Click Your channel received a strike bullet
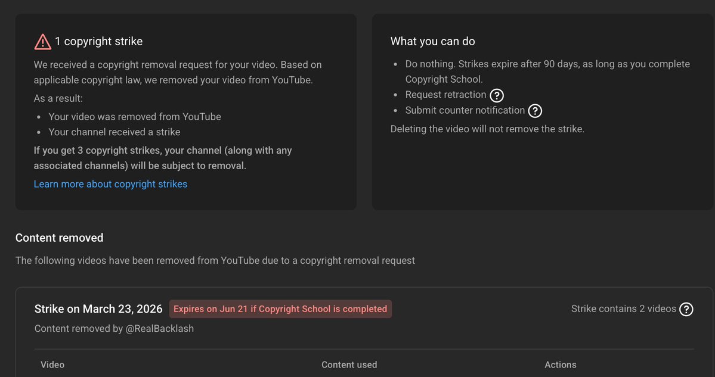 (114, 132)
